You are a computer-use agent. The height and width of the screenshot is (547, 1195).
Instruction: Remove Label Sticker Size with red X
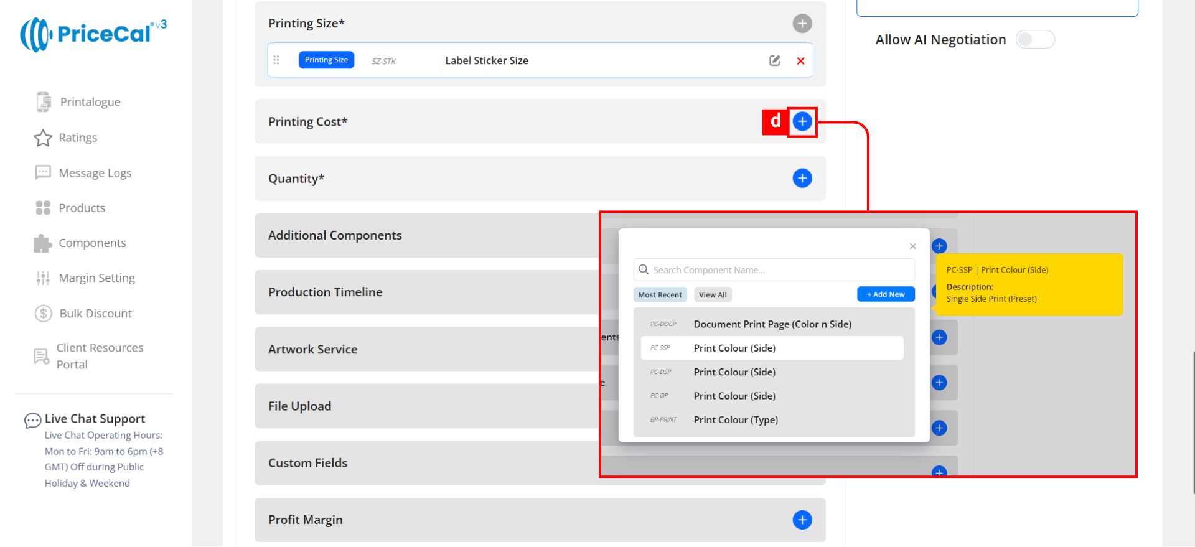click(800, 61)
